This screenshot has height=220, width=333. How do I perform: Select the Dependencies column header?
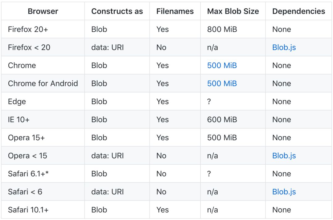298,11
